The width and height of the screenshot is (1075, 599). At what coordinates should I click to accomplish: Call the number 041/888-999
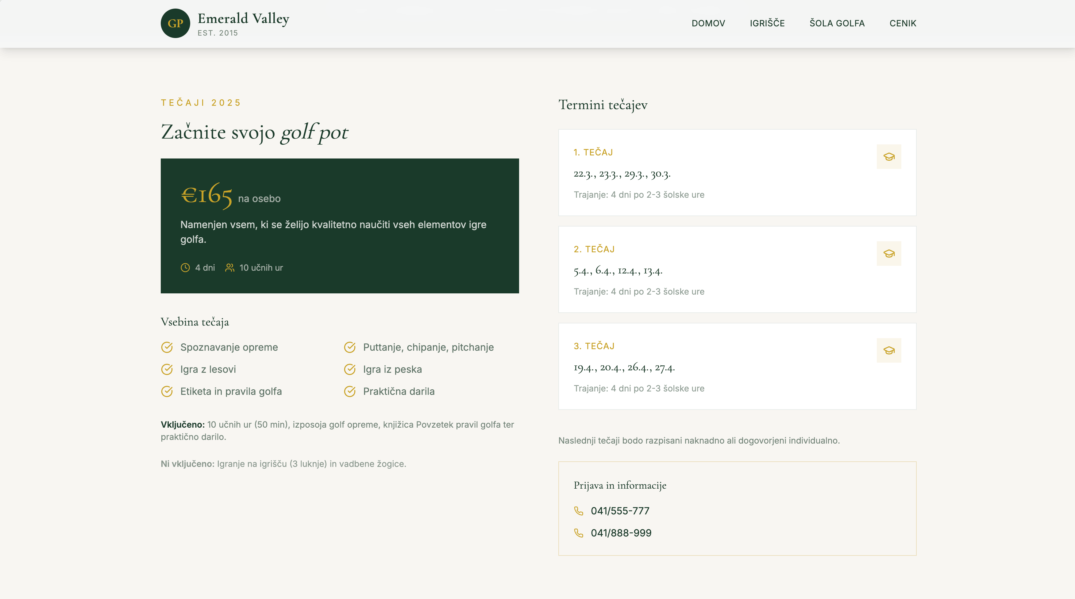(621, 533)
